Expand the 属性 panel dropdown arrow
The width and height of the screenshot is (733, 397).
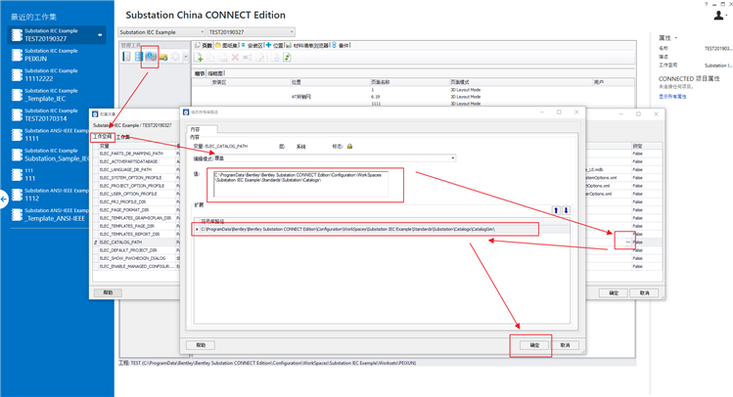click(x=676, y=38)
